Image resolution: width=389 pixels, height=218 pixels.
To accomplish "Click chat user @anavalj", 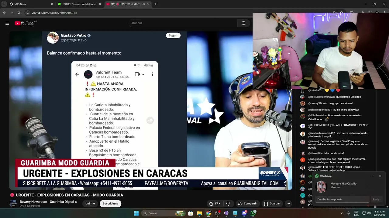I will (x=314, y=141).
